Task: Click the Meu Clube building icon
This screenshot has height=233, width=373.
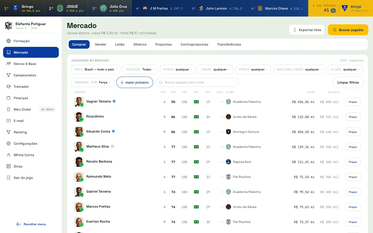Action: coord(9,109)
